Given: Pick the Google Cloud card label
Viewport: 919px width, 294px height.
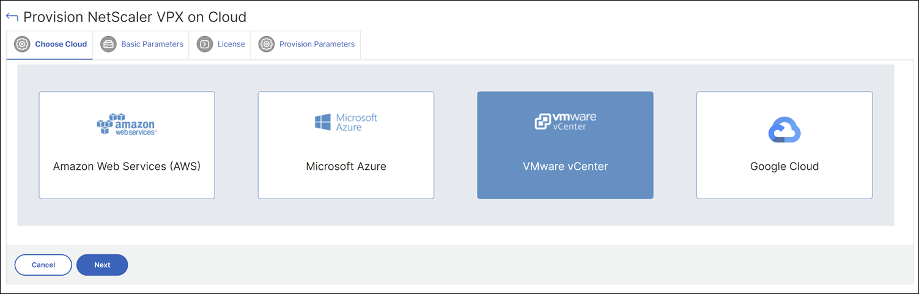Looking at the screenshot, I should (x=784, y=166).
